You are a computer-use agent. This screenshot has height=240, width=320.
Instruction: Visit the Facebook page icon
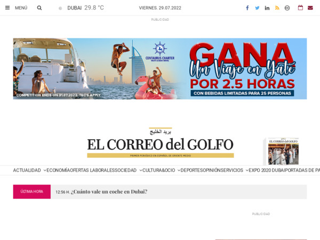(247, 8)
